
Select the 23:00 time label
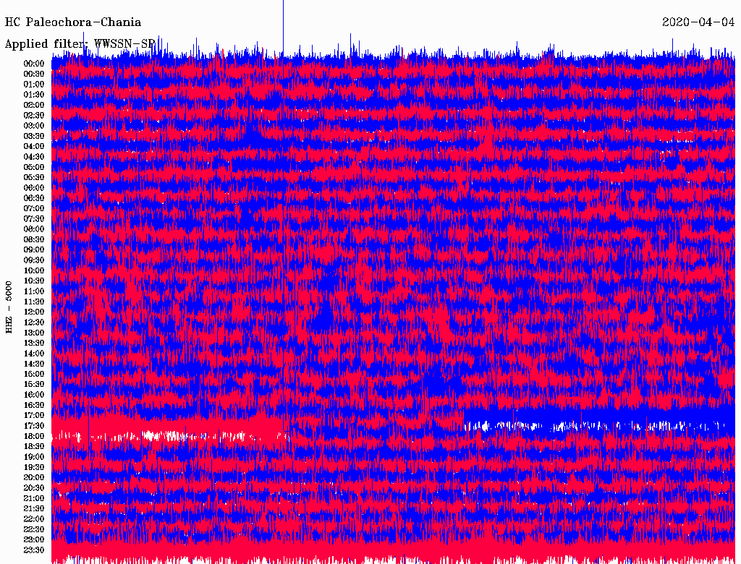[34, 540]
